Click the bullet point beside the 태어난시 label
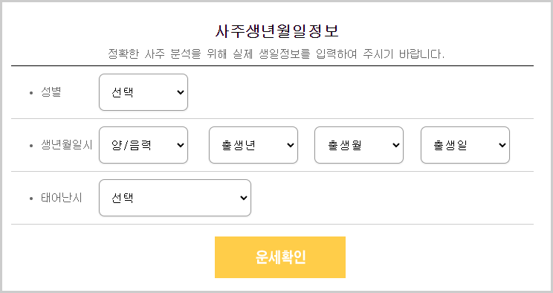This screenshot has width=553, height=293. (31, 199)
